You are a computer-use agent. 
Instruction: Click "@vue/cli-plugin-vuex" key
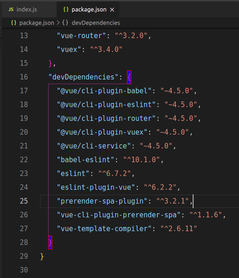(x=102, y=132)
